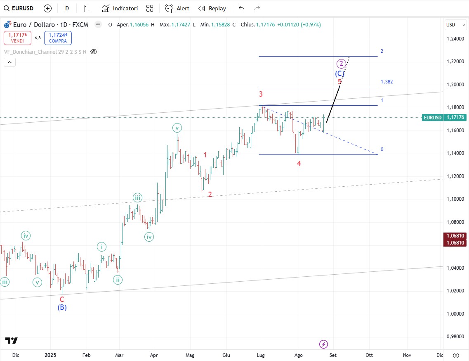Select the circled v label near April high
The image size is (469, 361).
pos(177,128)
